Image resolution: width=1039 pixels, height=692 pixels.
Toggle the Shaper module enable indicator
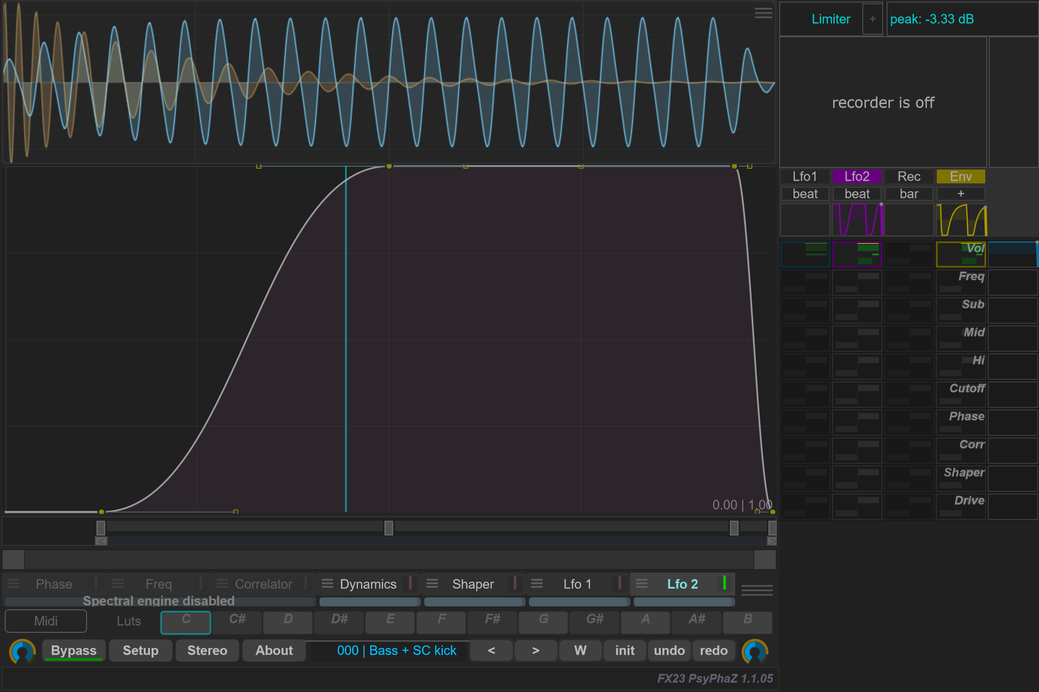point(515,583)
